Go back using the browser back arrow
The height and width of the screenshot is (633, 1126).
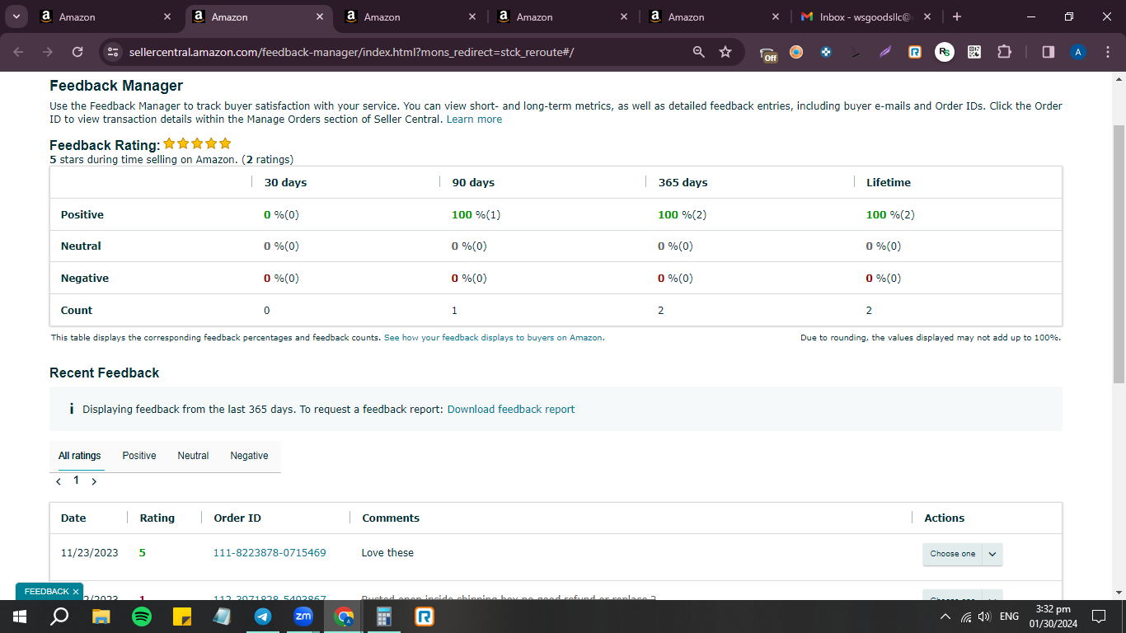(19, 52)
